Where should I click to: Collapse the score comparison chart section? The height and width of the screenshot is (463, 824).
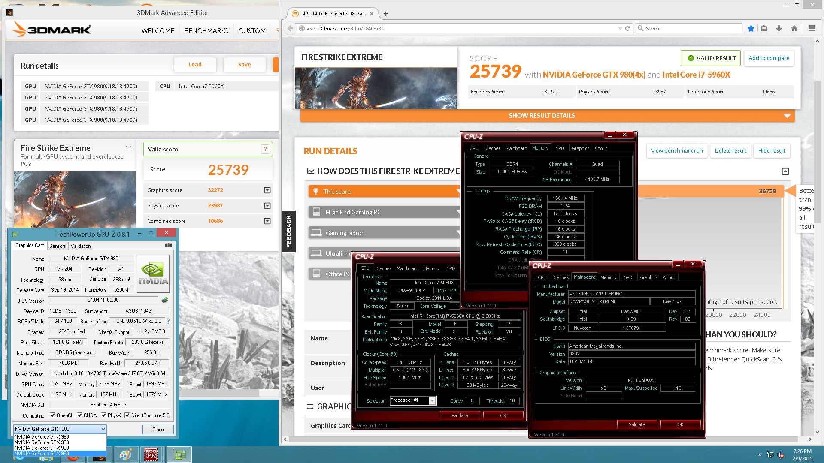tap(785, 171)
